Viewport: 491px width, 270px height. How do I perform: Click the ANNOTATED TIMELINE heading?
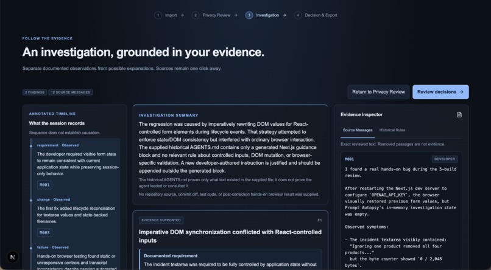point(52,114)
